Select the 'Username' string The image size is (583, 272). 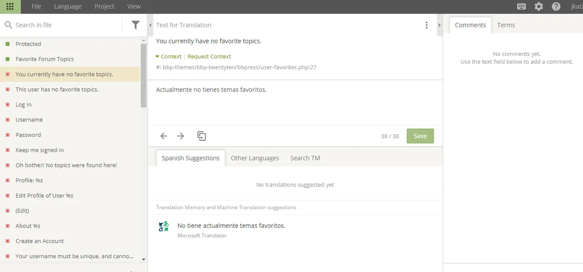pyautogui.click(x=70, y=120)
